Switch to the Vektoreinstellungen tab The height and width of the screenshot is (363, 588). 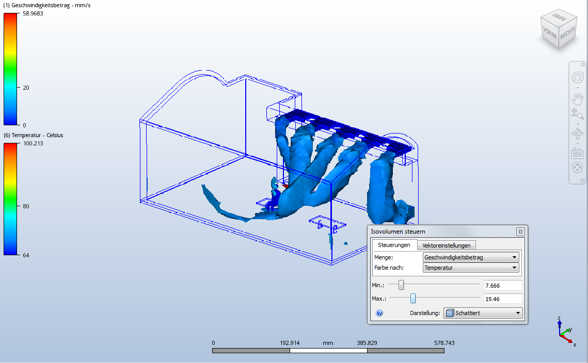coord(446,245)
